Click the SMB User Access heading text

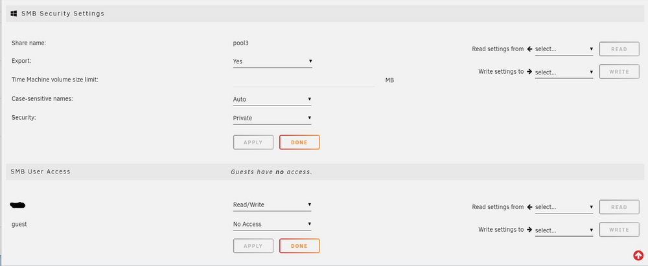tap(40, 172)
